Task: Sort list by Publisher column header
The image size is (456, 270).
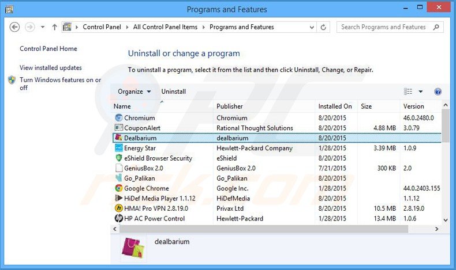Action: coord(230,107)
